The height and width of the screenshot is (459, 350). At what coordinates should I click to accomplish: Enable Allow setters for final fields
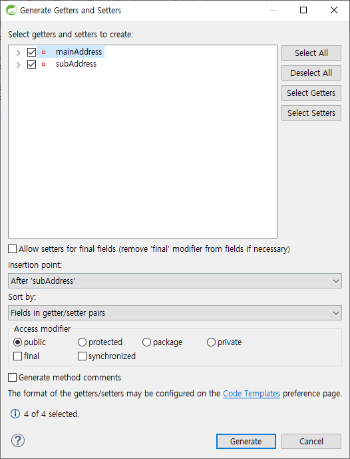(12, 249)
